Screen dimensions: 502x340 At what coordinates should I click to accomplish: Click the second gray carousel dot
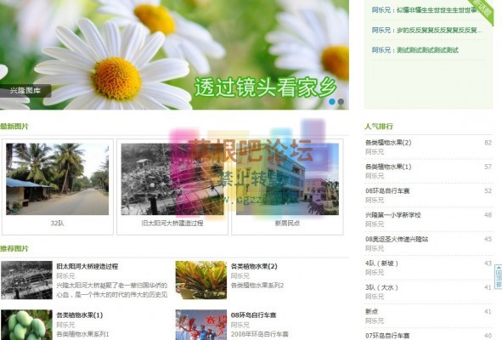[341, 102]
